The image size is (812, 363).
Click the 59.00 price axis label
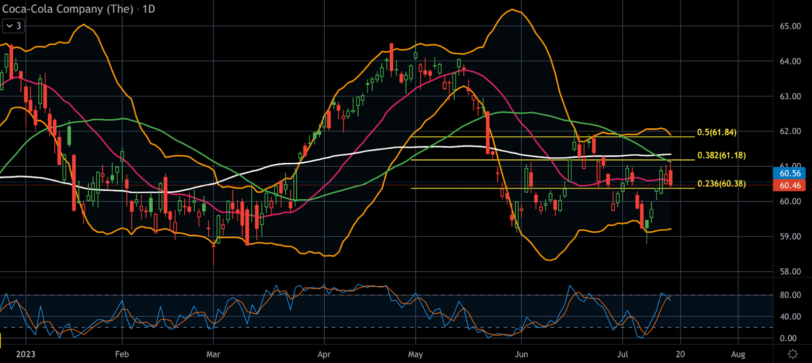pyautogui.click(x=790, y=237)
